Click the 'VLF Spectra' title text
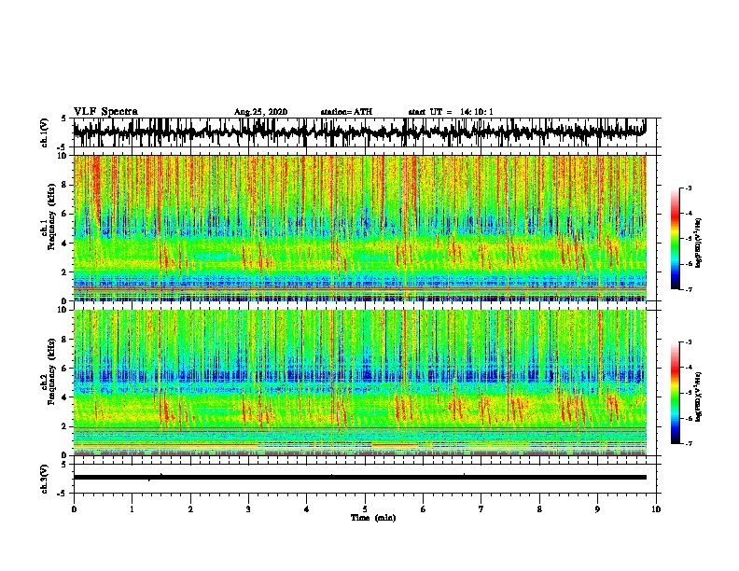This screenshot has width=739, height=571. click(105, 112)
